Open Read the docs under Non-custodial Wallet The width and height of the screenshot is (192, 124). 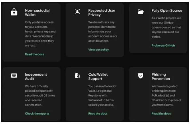(35, 54)
